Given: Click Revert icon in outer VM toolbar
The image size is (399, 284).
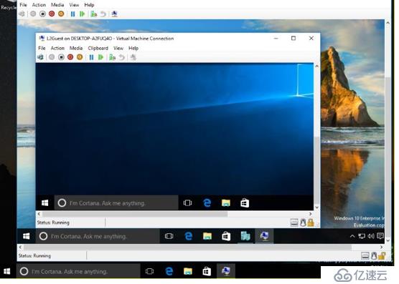Looking at the screenshot, I should point(103,14).
